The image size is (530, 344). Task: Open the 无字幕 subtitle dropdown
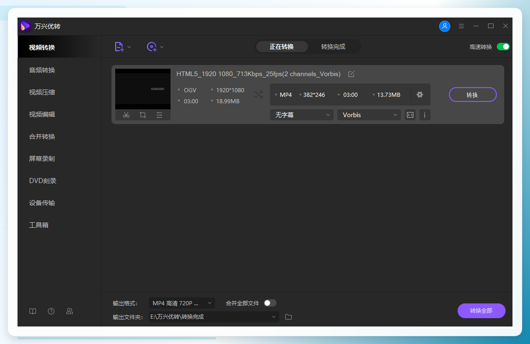click(x=301, y=115)
